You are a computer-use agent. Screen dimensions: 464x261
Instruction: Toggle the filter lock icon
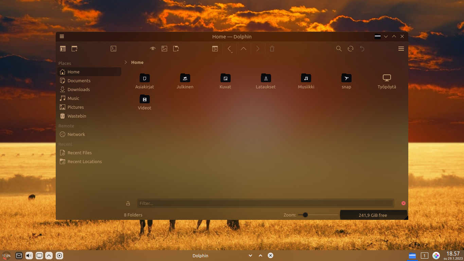(128, 203)
